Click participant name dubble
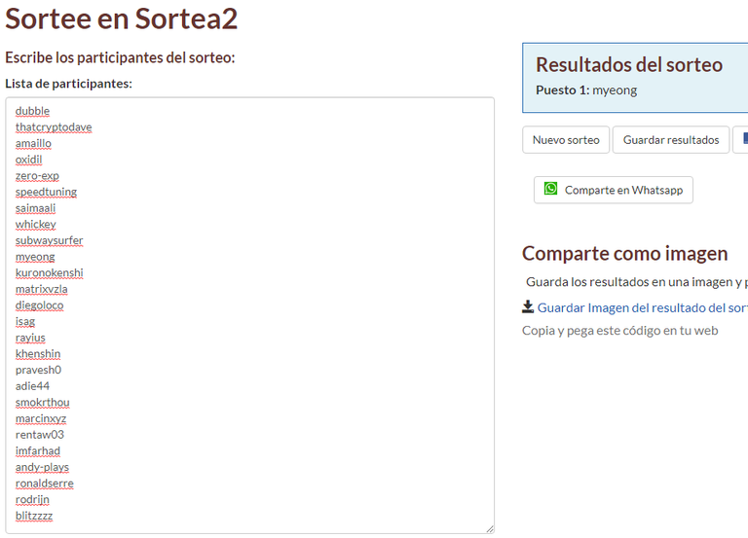 point(32,111)
